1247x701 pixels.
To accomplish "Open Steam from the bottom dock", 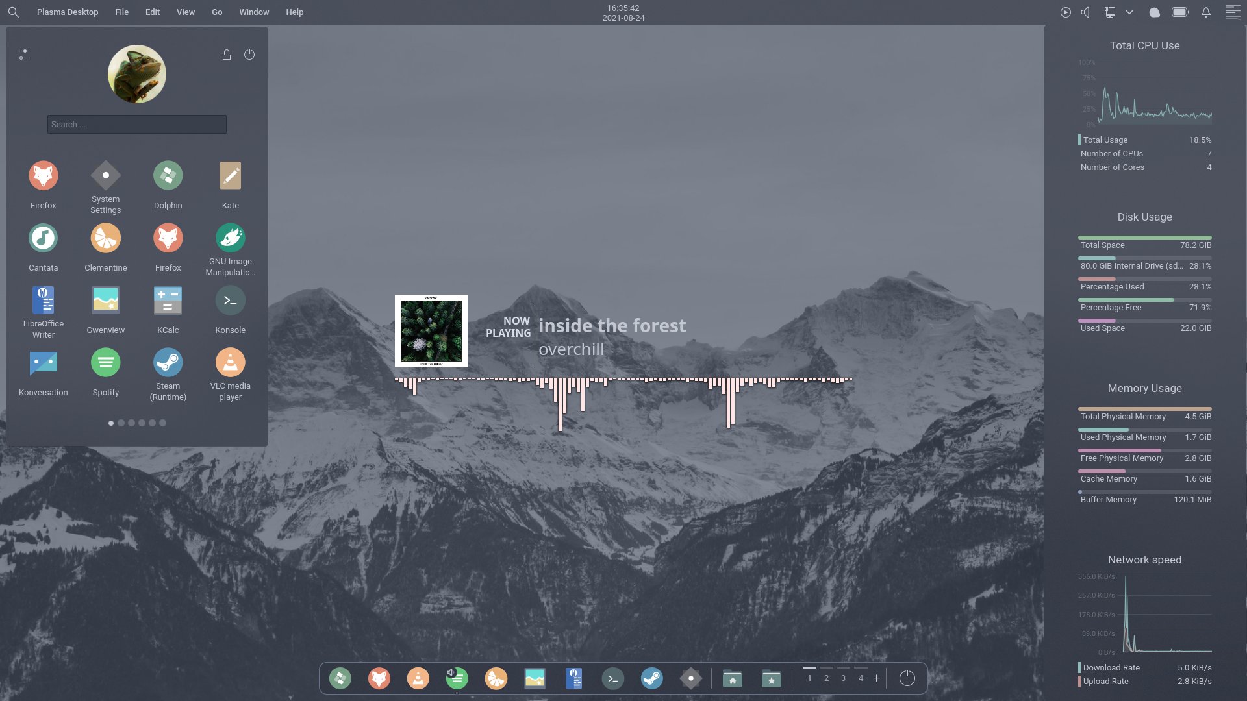I will pos(651,678).
